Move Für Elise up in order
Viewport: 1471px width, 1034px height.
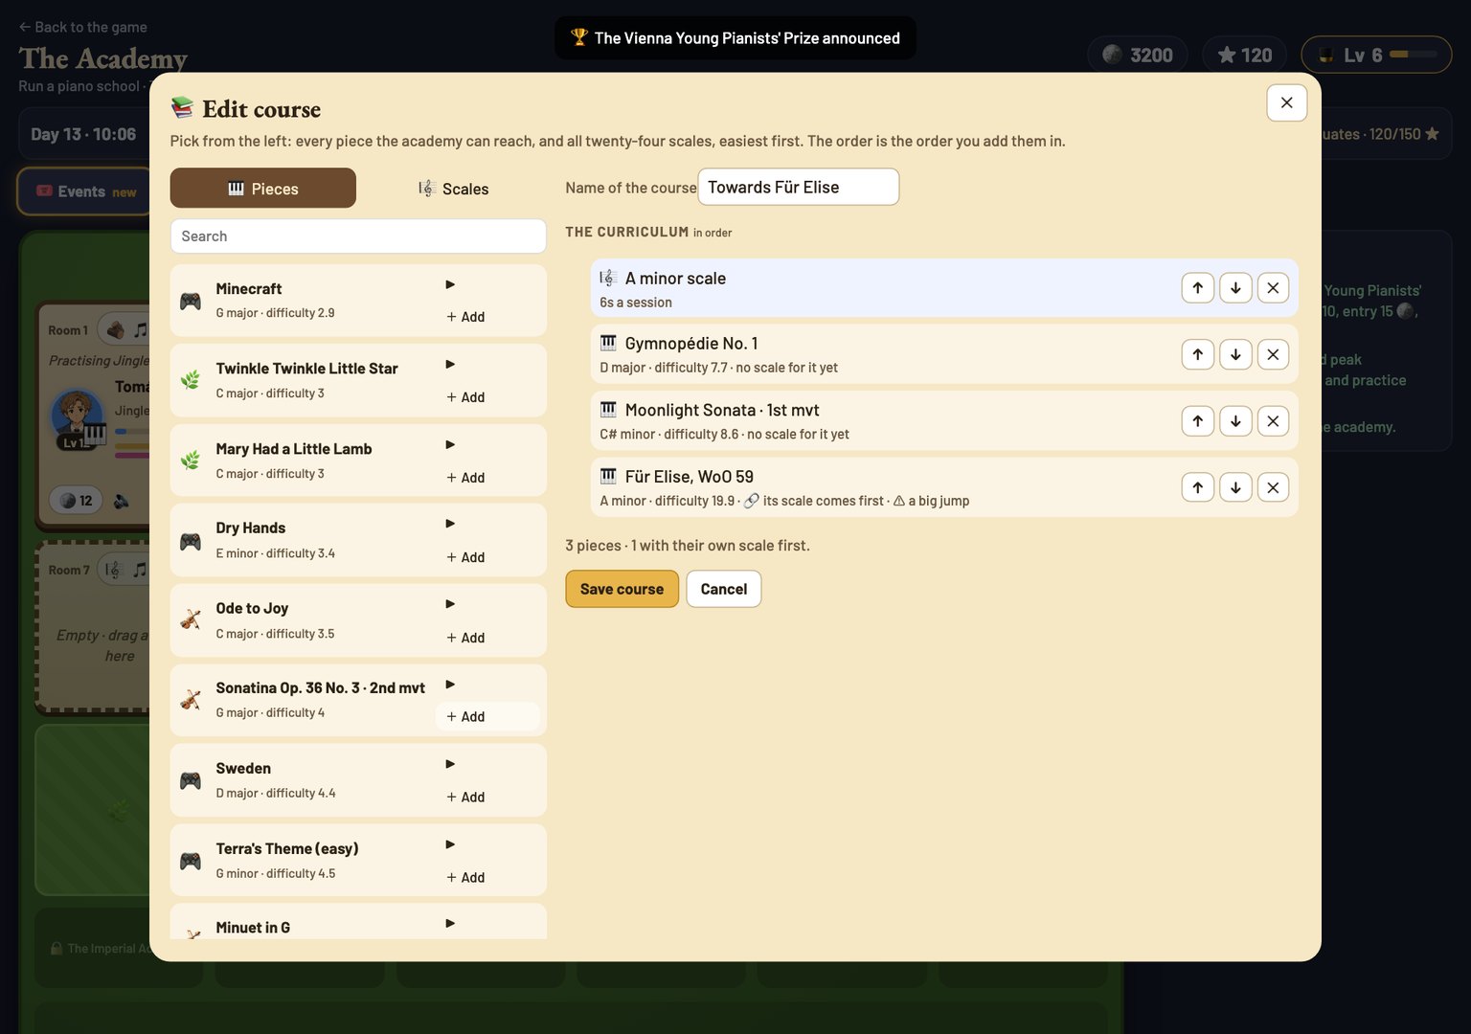(1198, 487)
